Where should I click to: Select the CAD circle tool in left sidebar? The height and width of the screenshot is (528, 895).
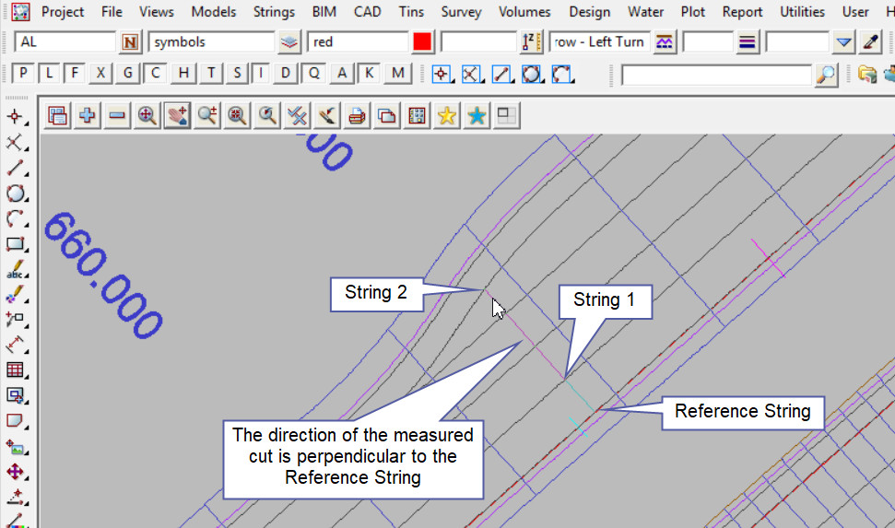(16, 194)
